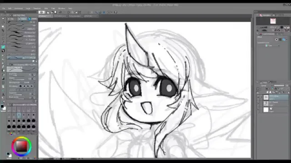Toggle visibility of the Paper layer
The width and height of the screenshot is (291, 163).
258,110
